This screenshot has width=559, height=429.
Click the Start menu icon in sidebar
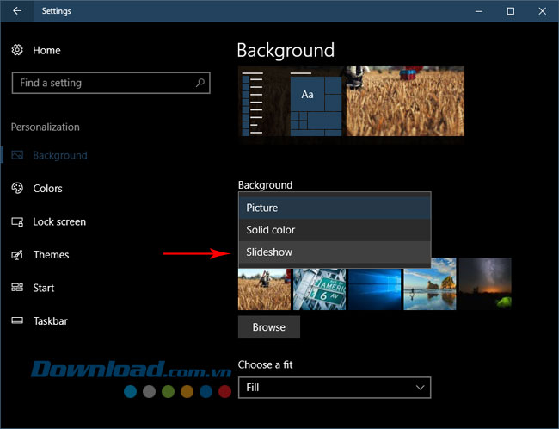click(17, 288)
